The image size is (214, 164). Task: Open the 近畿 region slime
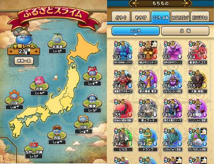[x=39, y=82]
